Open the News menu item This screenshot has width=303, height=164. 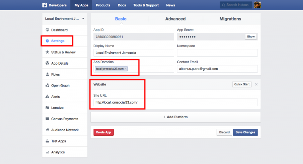pyautogui.click(x=170, y=5)
